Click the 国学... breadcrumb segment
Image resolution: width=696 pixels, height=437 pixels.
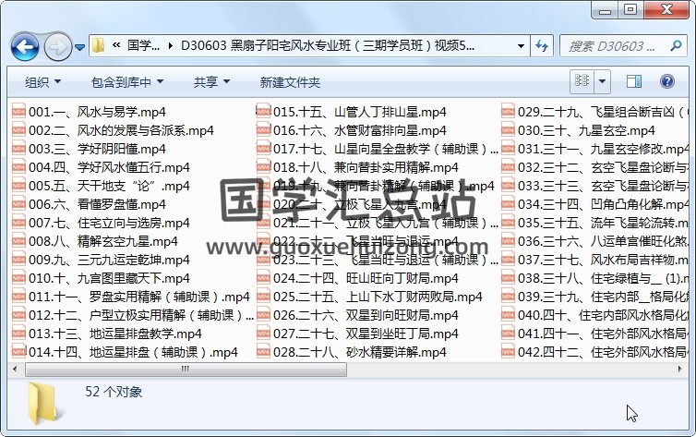[143, 45]
